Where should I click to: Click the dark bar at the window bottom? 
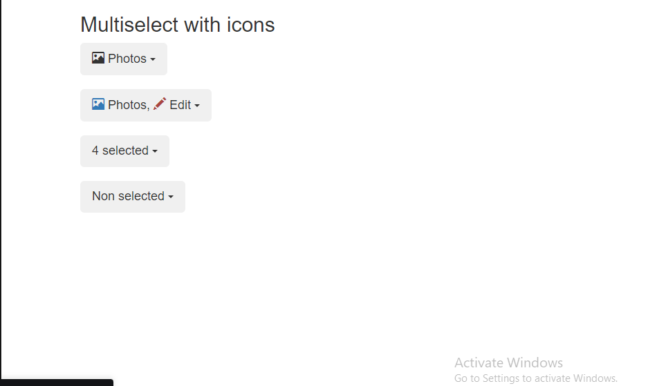click(57, 383)
